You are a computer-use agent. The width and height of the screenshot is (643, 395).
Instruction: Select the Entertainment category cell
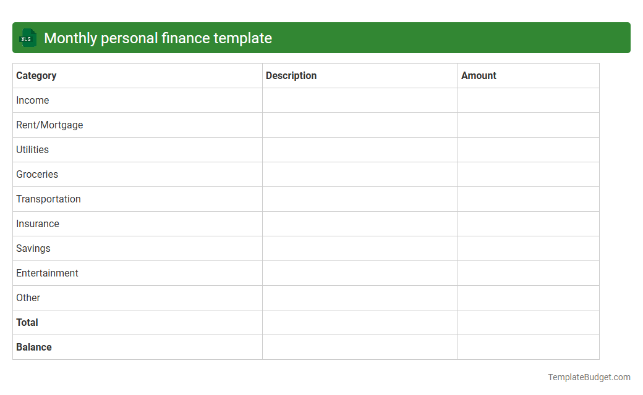point(47,273)
